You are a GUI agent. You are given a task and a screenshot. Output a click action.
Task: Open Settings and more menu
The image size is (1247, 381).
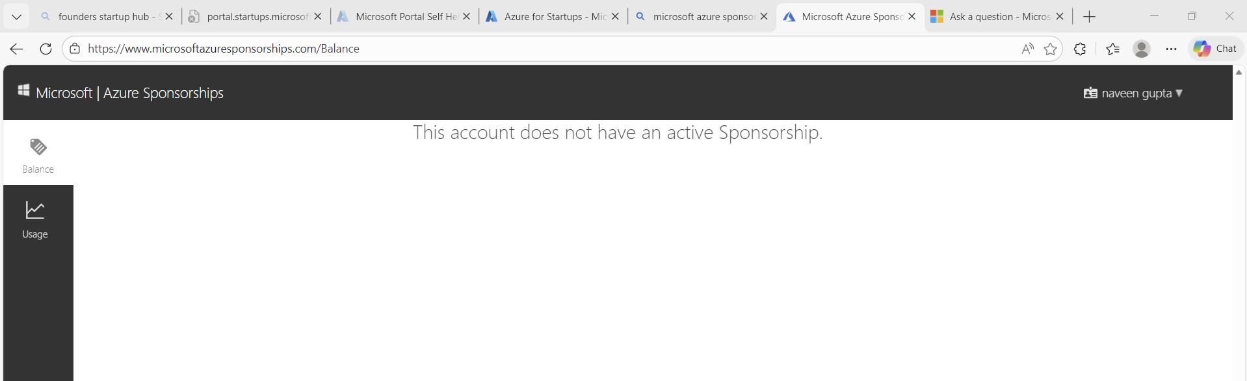tap(1171, 49)
